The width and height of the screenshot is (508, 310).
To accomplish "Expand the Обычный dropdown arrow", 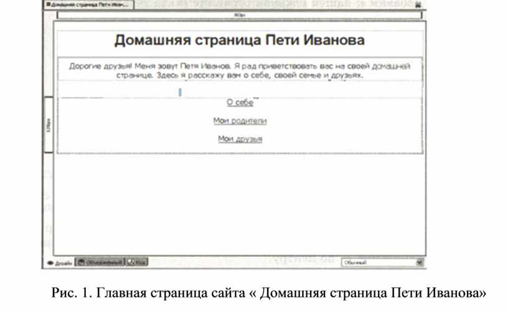I will click(419, 263).
